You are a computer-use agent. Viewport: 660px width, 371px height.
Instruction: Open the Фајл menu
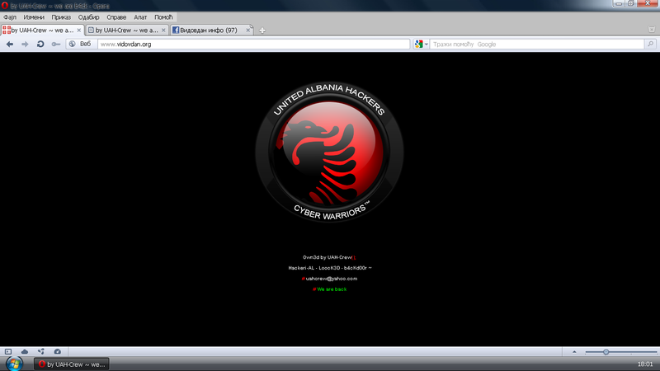click(10, 17)
